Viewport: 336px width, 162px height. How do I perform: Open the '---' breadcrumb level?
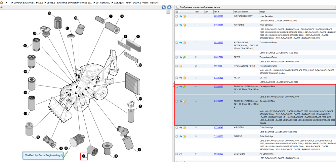point(9,3)
